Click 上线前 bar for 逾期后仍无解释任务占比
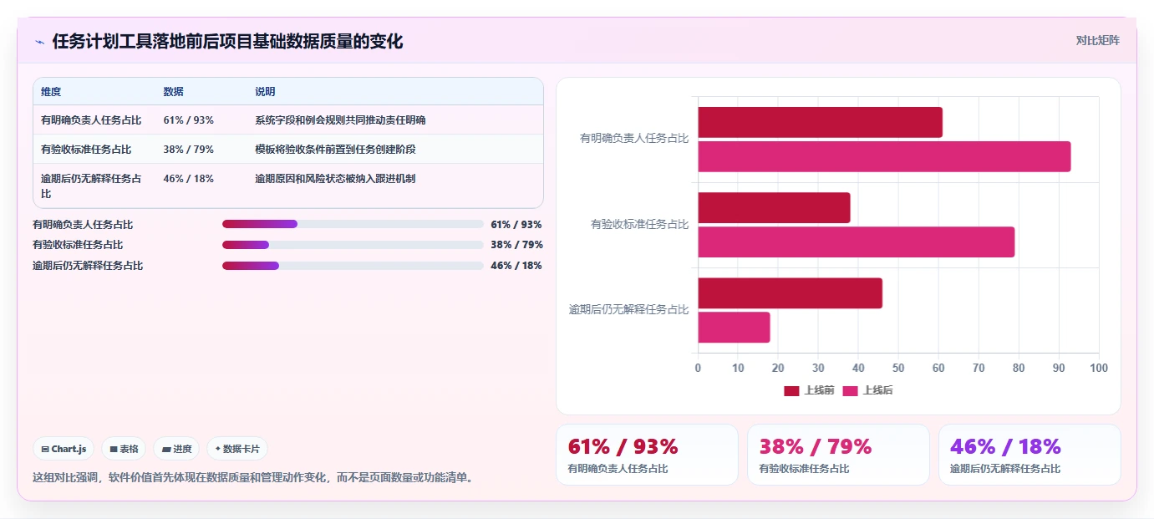Viewport: 1154px width, 519px height. [x=790, y=293]
